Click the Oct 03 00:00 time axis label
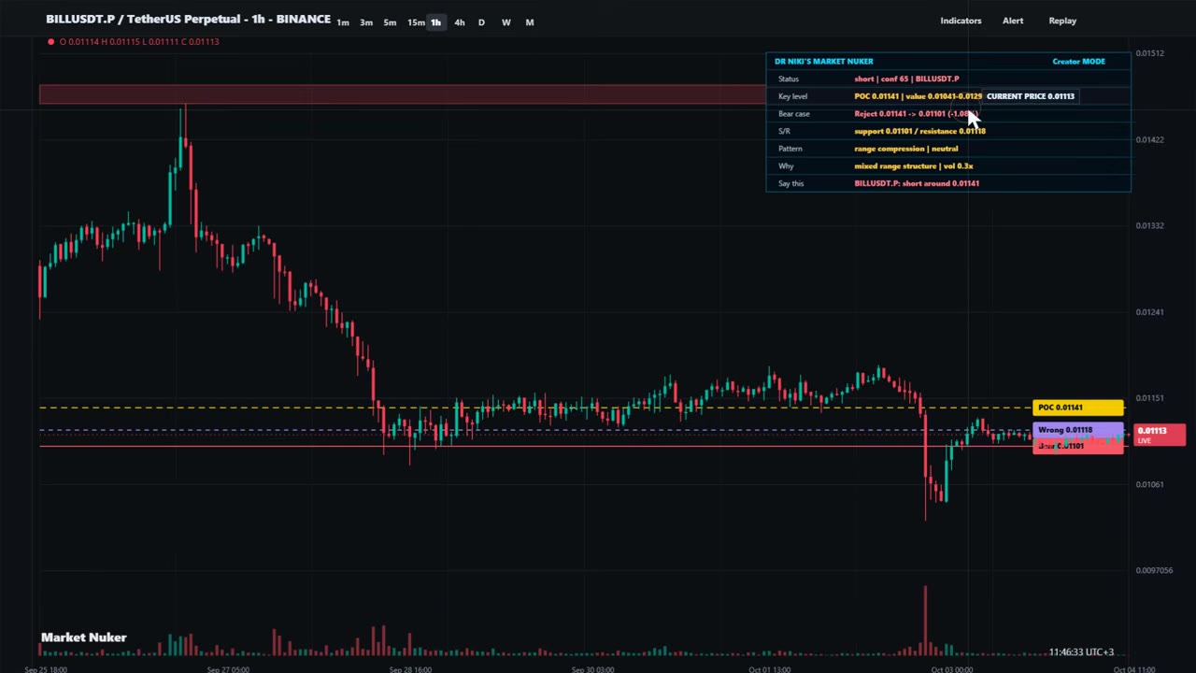Viewport: 1196px width, 673px height. coord(952,669)
